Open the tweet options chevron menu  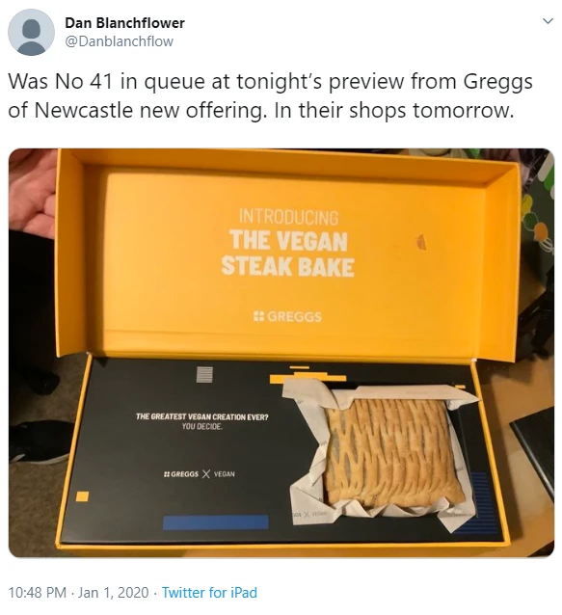point(548,21)
